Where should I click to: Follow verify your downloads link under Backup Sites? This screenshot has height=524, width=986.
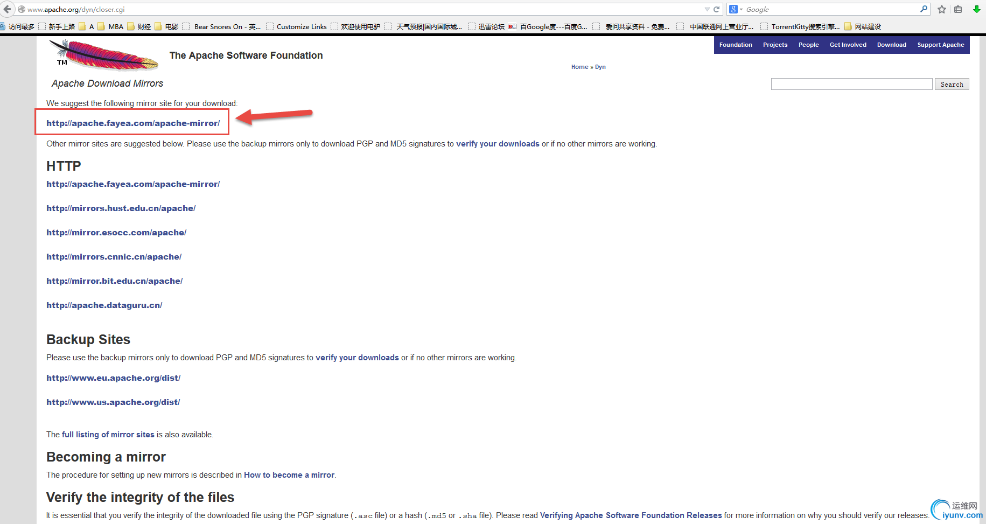click(357, 358)
